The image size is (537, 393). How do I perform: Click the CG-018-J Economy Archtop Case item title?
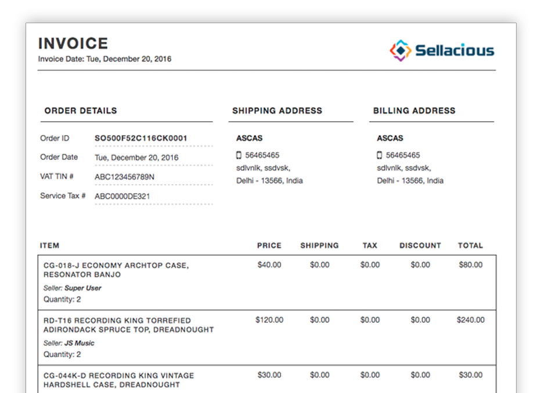pyautogui.click(x=116, y=270)
